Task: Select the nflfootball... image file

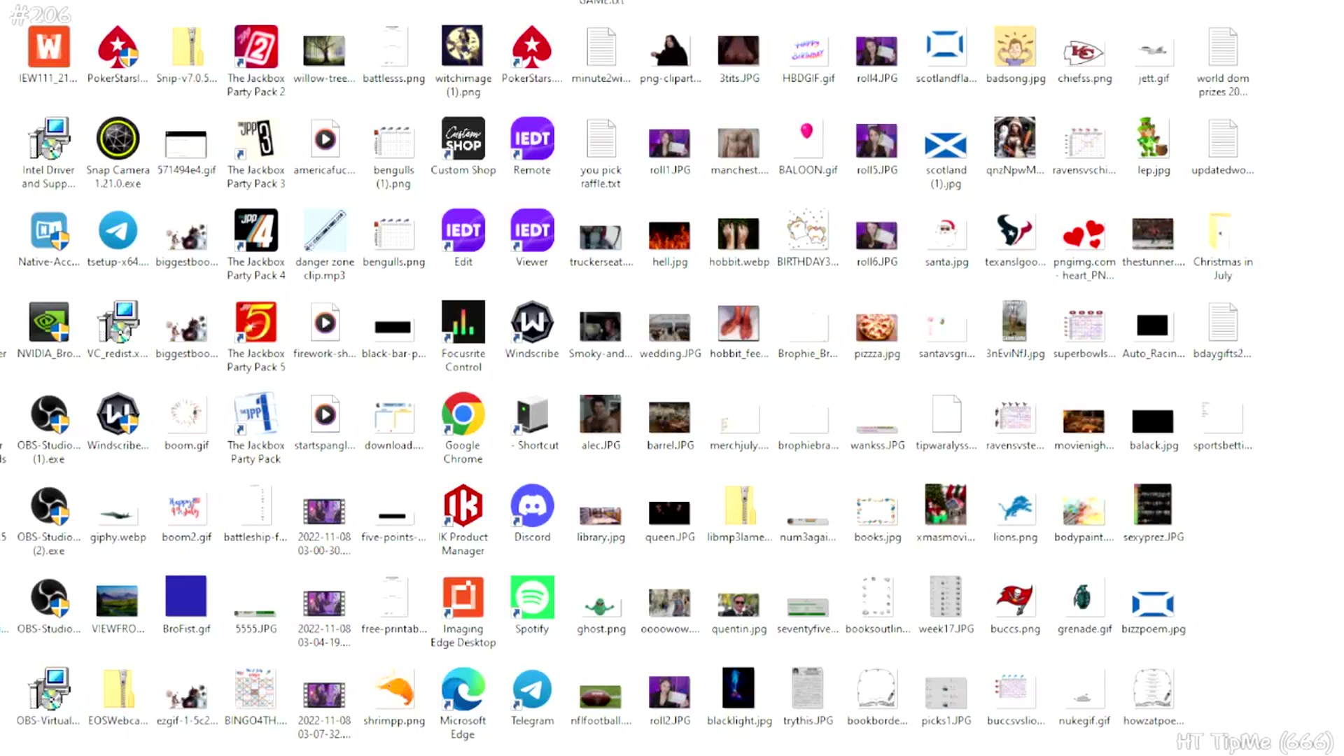Action: coord(601,696)
